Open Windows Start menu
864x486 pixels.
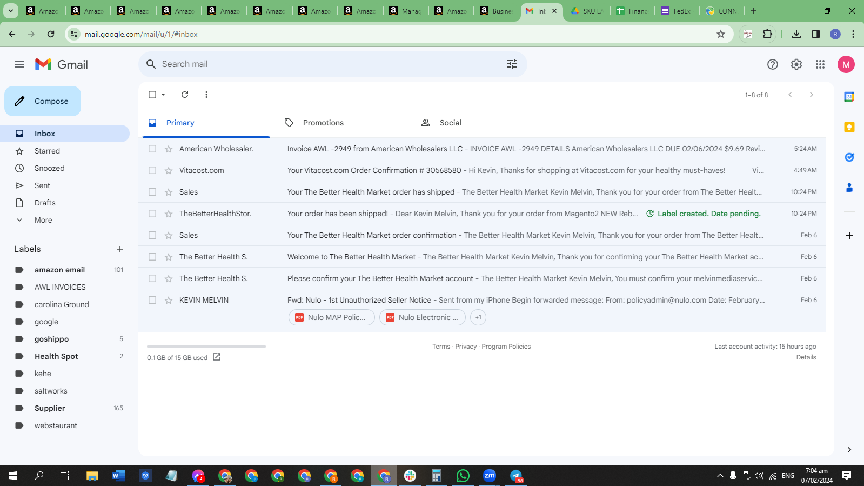tap(13, 476)
